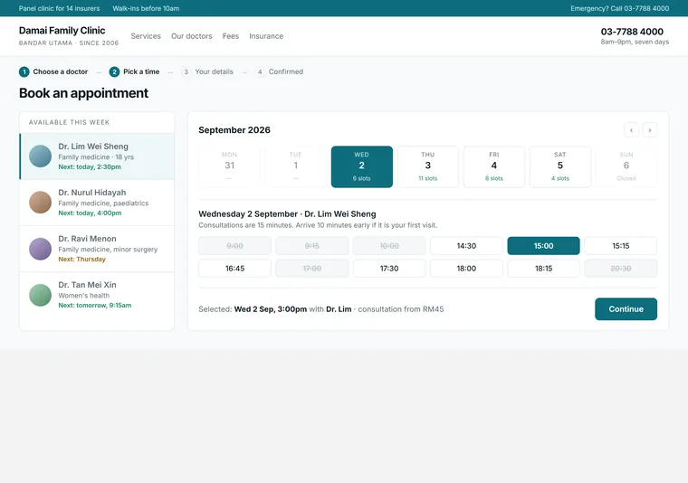Click the Continue button

point(626,309)
